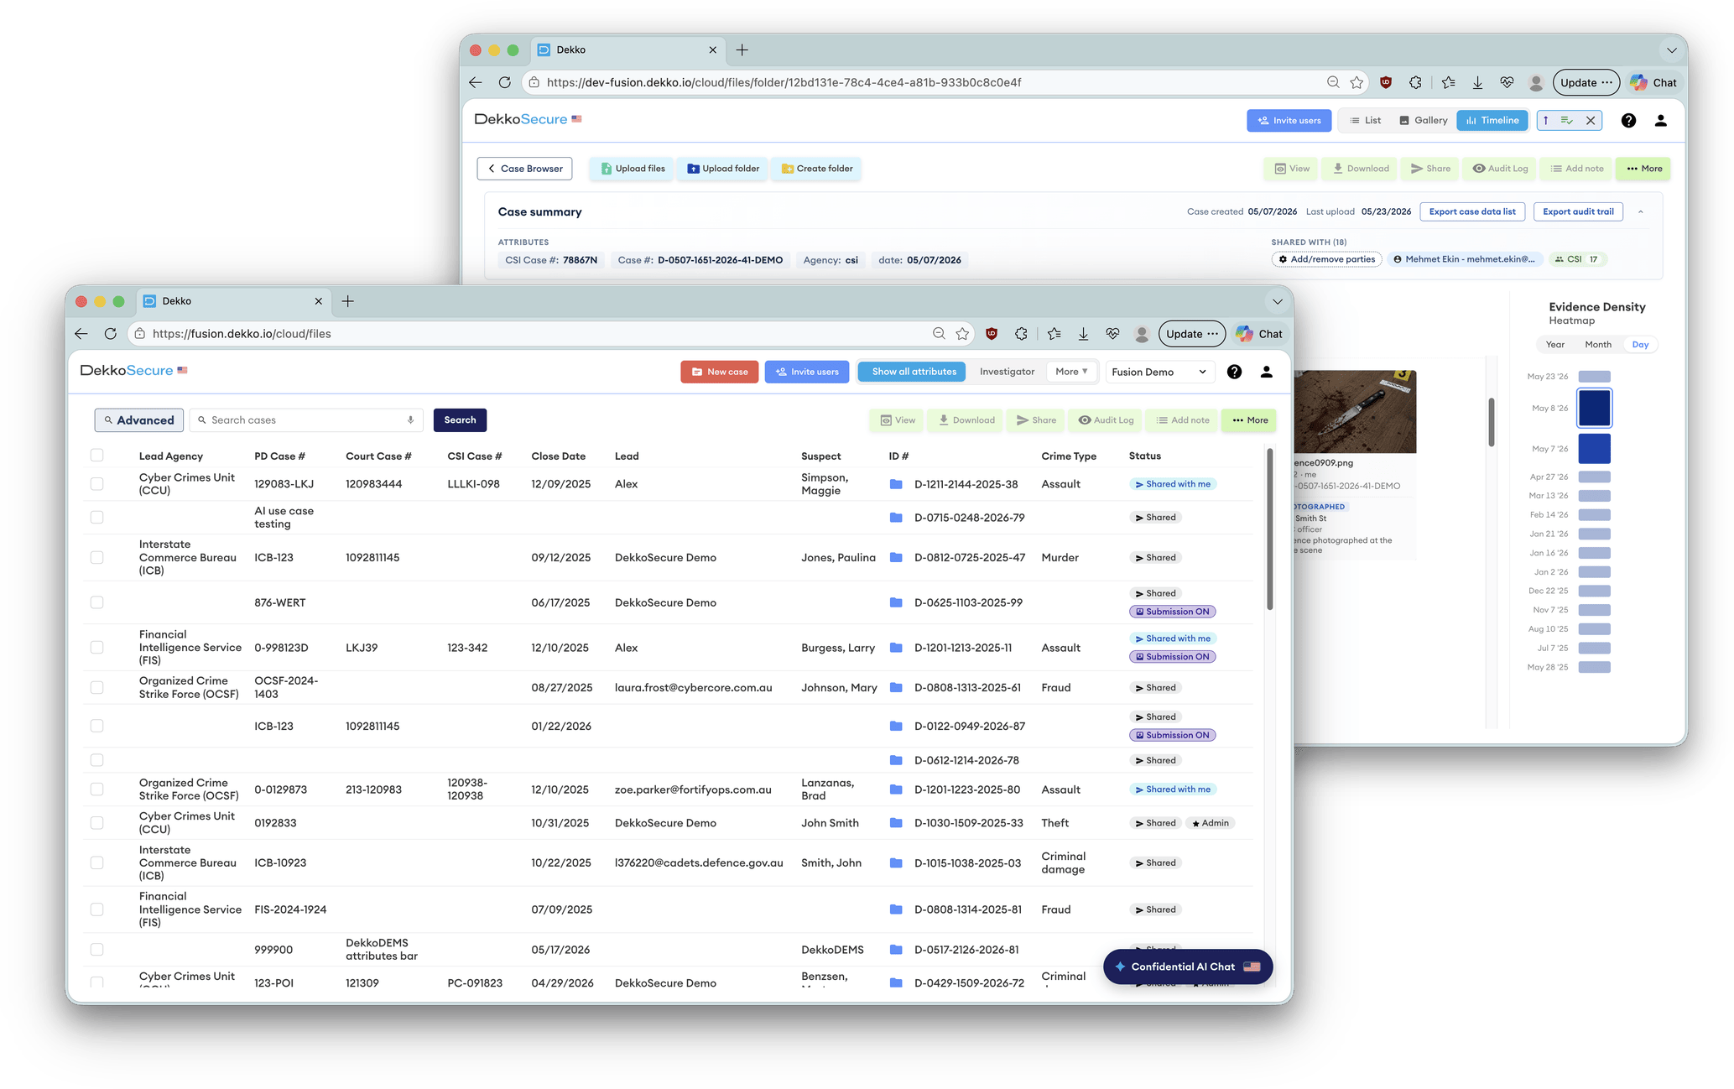Click bookmark star in back window address bar

(1356, 82)
